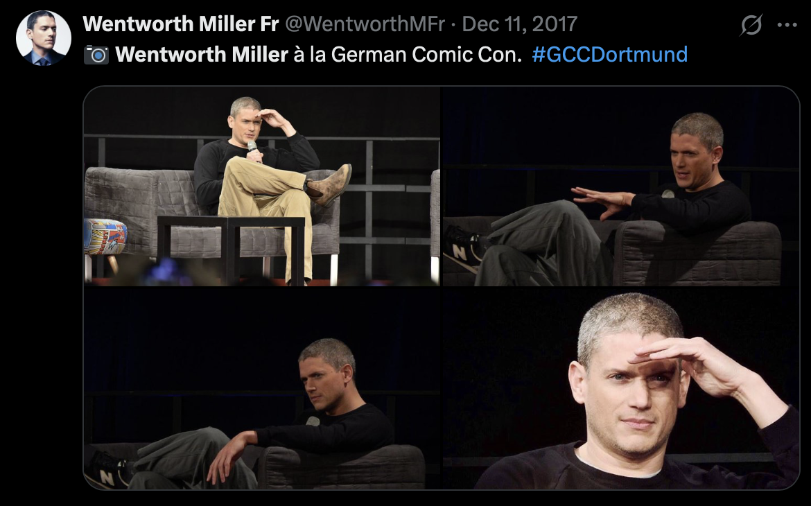Screen dimensions: 811x506
Task: Click the display name Wentworth Miller Fr
Action: [181, 24]
